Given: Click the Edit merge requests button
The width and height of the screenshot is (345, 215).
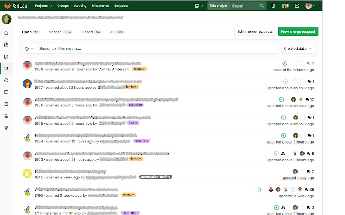Looking at the screenshot, I should pyautogui.click(x=255, y=32).
